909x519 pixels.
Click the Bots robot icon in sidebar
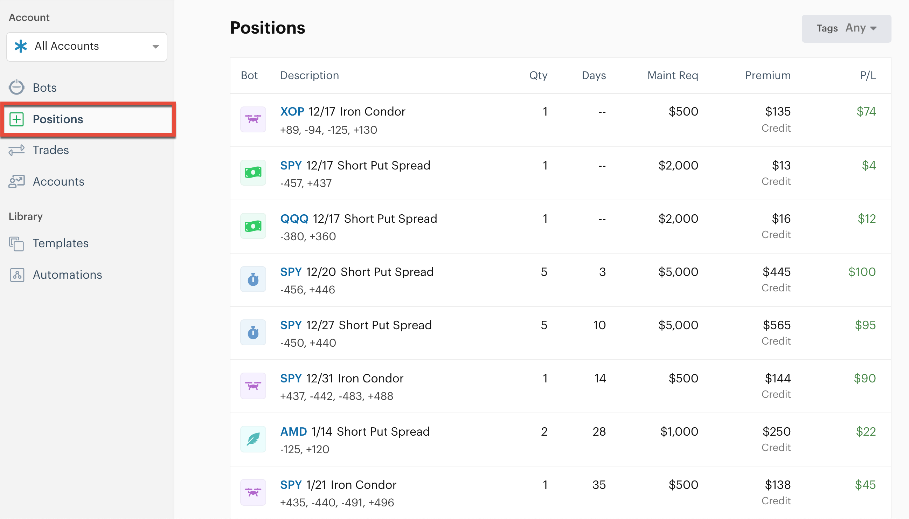16,87
